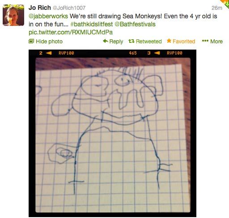Image resolution: width=229 pixels, height=218 pixels.
Task: Visit the @jabberworks mention
Action: pyautogui.click(x=48, y=16)
